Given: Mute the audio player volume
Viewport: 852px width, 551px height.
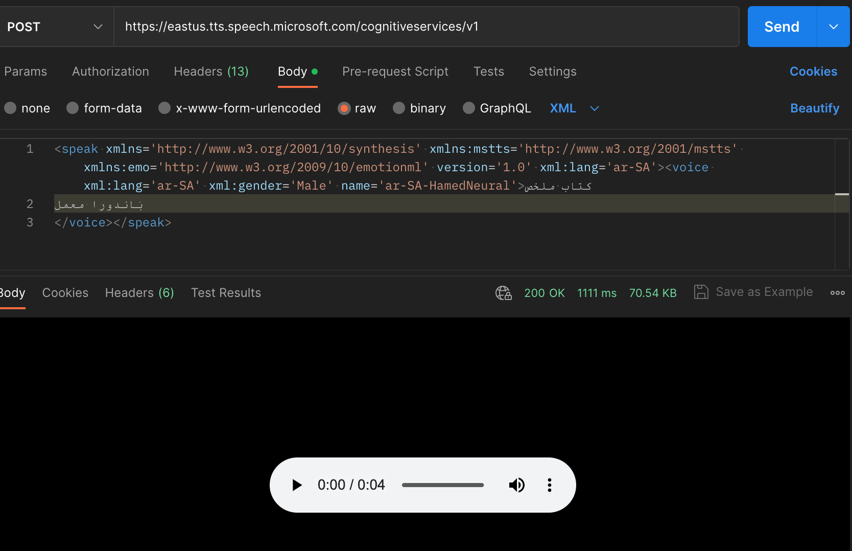Looking at the screenshot, I should (517, 485).
